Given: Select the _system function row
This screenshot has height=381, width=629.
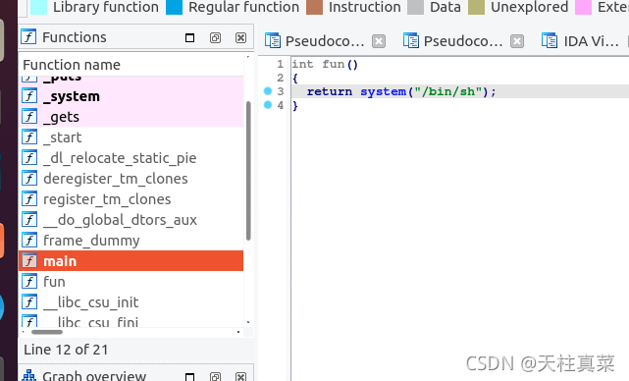Looking at the screenshot, I should (131, 96).
